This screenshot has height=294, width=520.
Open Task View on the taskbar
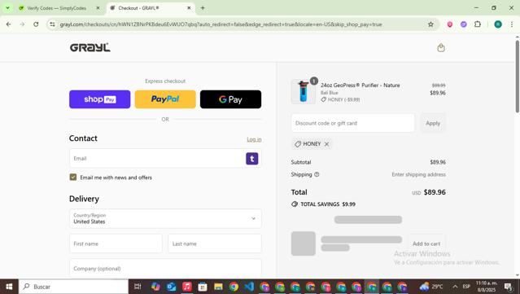138,287
